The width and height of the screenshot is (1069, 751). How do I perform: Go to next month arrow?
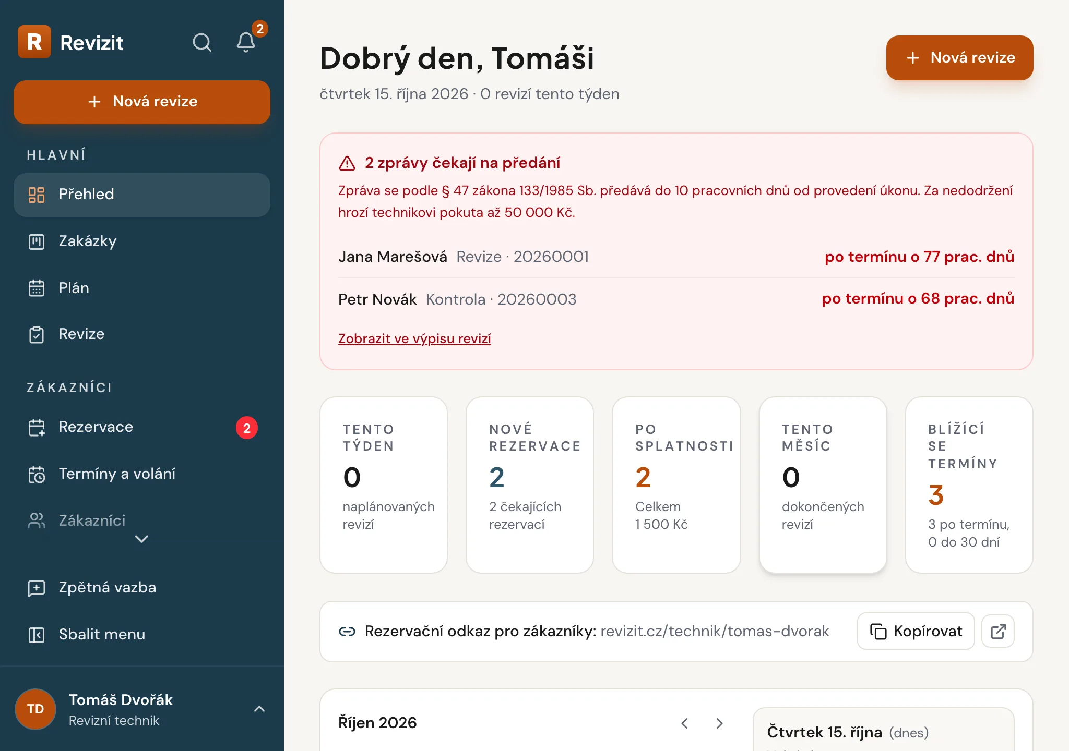[x=719, y=723]
